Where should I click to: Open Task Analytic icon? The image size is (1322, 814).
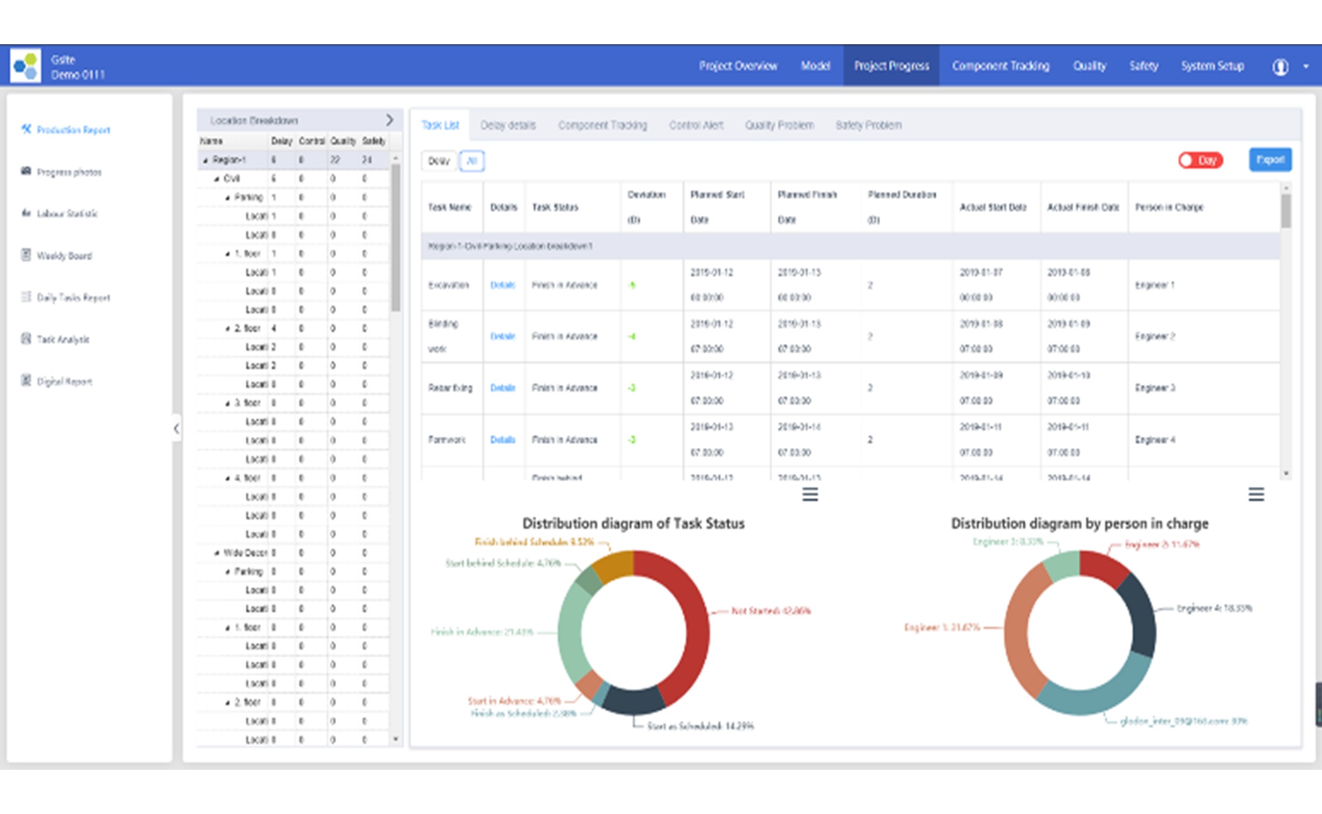pyautogui.click(x=26, y=339)
